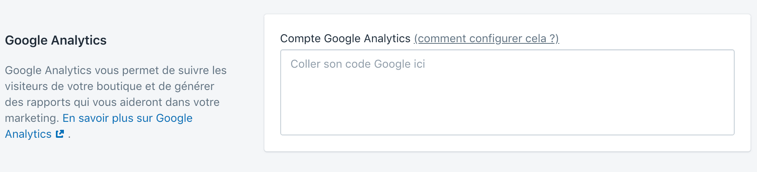Focus the Google Analytics code text area

[x=507, y=92]
